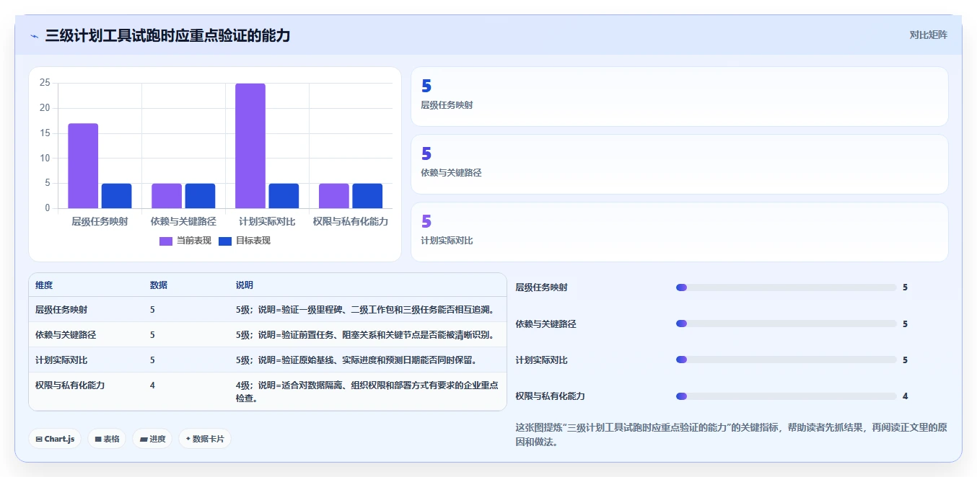977x477 pixels.
Task: Open the 计划实际对比 data card
Action: (x=679, y=232)
